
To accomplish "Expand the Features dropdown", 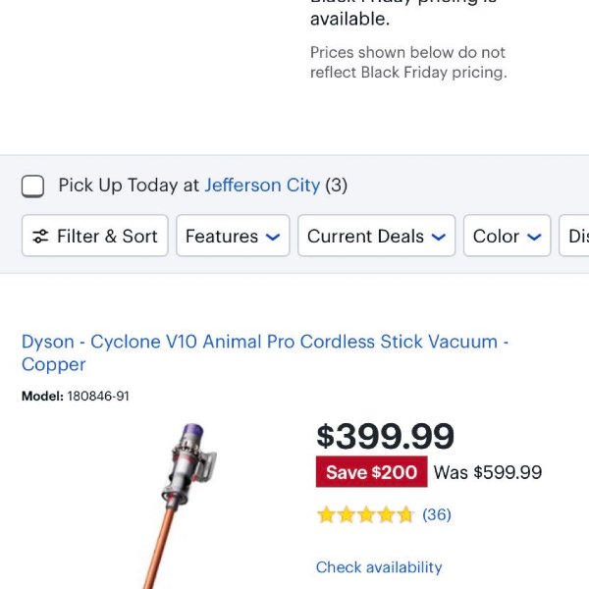I will [x=233, y=236].
